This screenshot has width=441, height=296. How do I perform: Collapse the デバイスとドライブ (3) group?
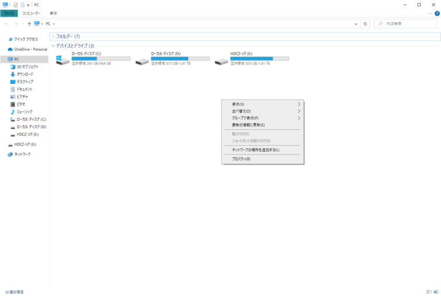(53, 45)
